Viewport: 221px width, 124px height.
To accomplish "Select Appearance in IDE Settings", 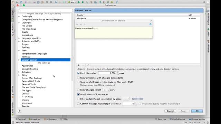I will click(x=27, y=66).
